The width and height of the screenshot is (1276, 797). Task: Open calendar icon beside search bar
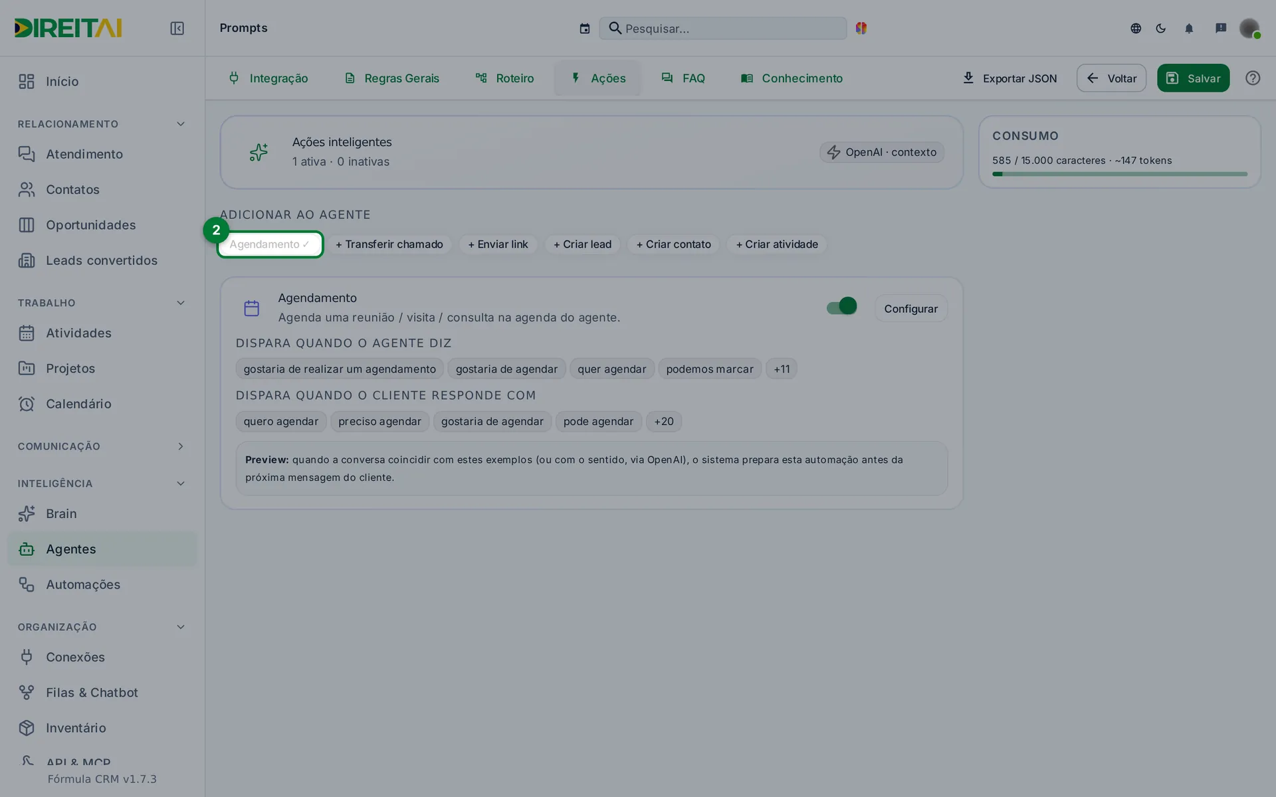[x=584, y=29]
